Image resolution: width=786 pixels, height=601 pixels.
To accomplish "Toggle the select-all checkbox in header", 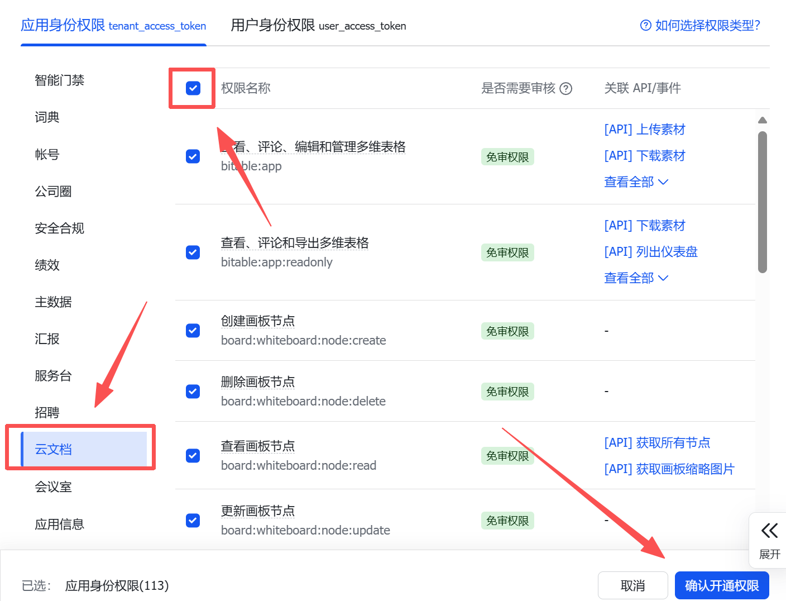I will [193, 88].
